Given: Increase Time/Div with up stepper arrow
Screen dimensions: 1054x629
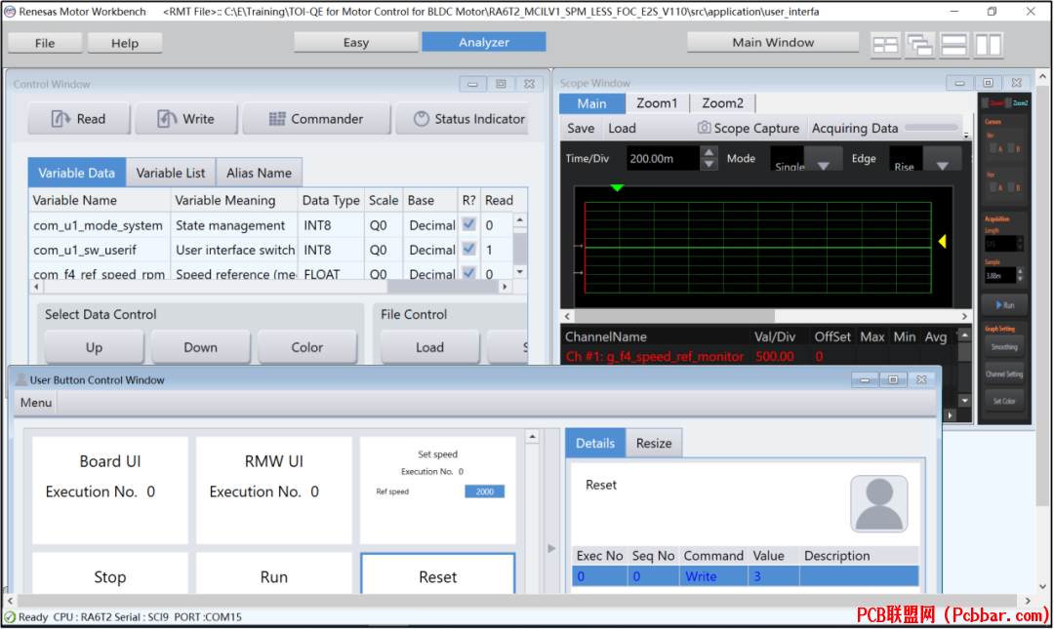Looking at the screenshot, I should [709, 152].
